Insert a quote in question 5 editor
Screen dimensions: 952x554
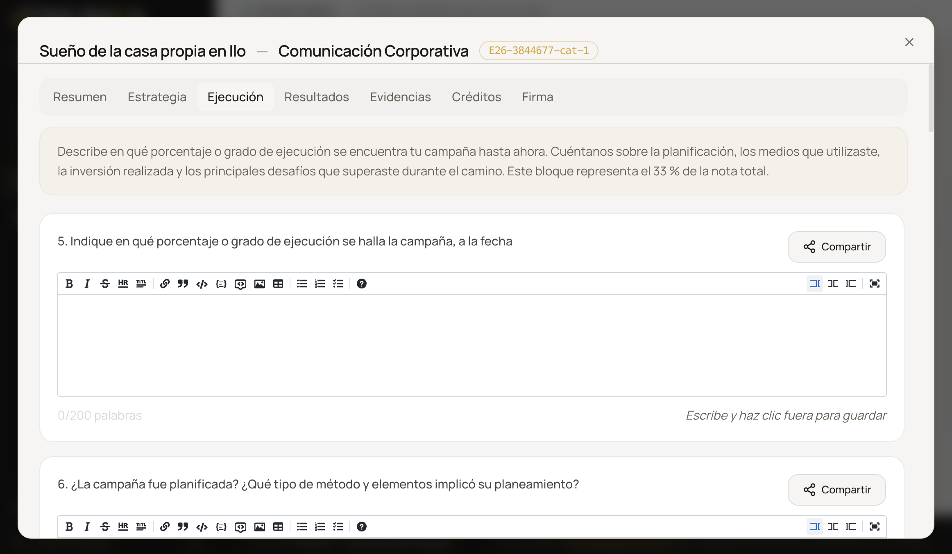183,284
